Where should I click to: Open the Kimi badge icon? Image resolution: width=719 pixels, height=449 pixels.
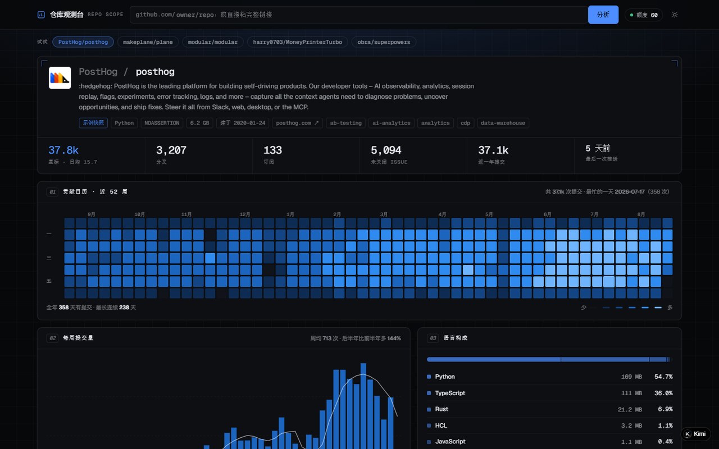688,434
